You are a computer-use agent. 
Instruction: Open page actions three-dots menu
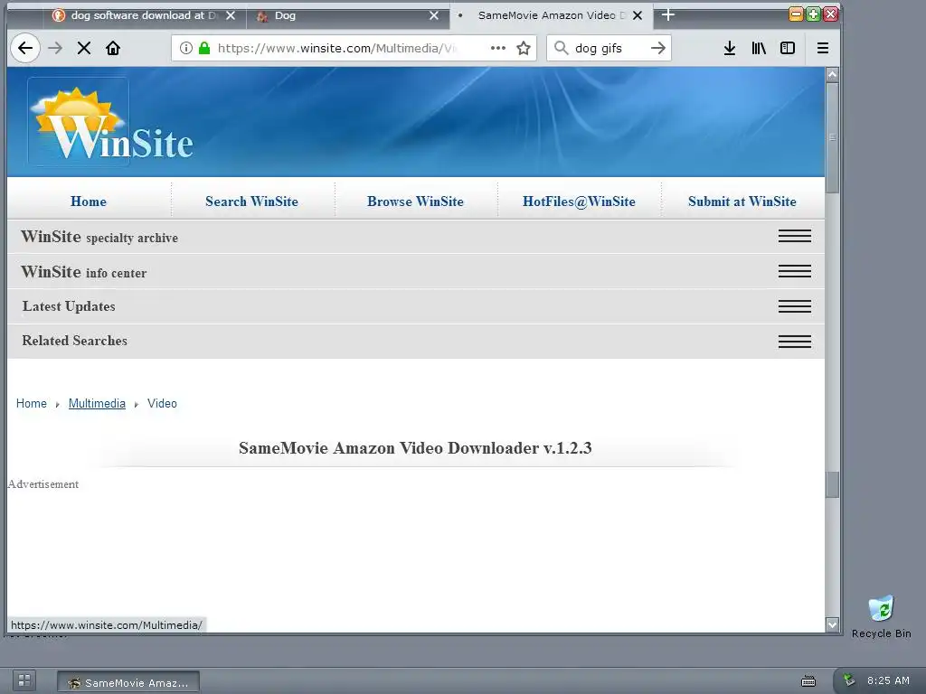click(x=498, y=48)
